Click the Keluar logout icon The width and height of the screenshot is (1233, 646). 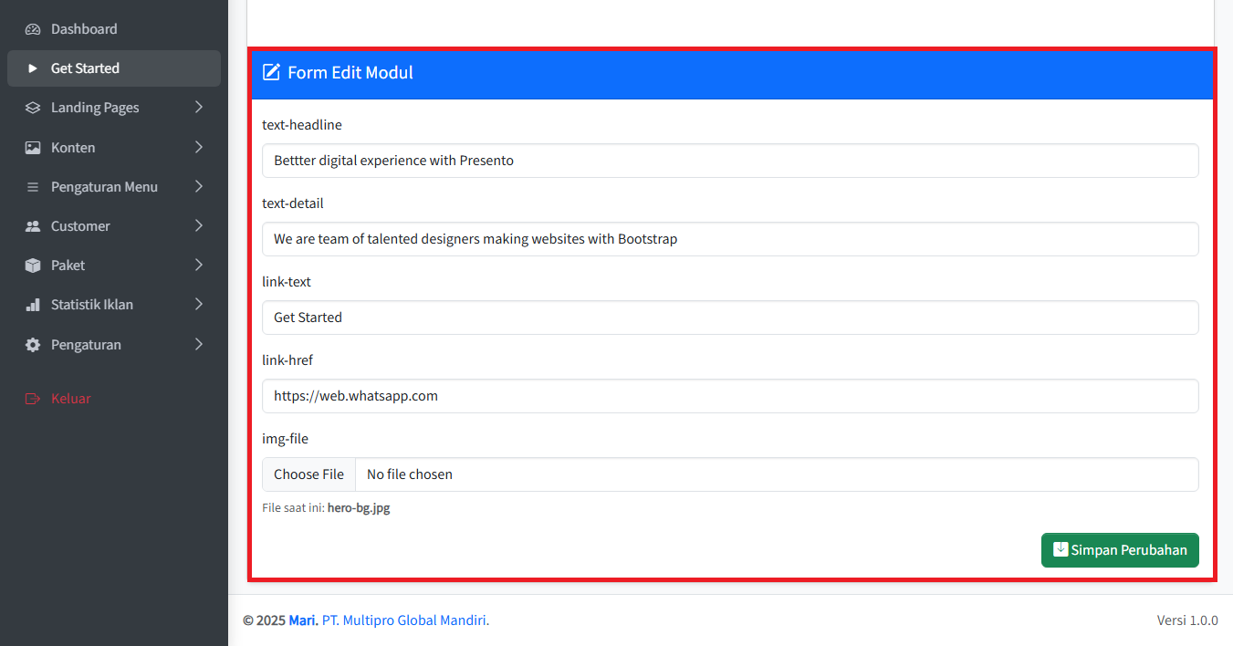coord(33,399)
